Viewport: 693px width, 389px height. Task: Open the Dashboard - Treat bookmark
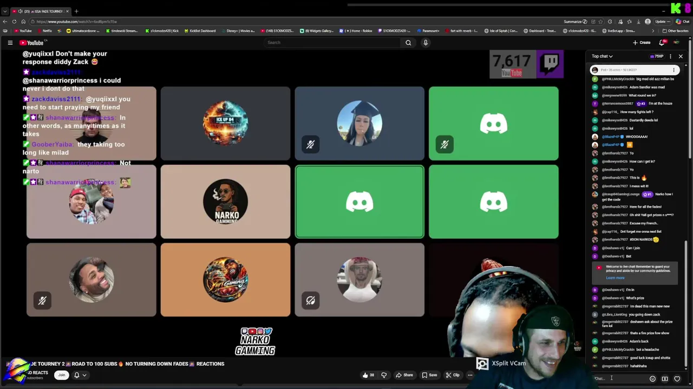540,31
